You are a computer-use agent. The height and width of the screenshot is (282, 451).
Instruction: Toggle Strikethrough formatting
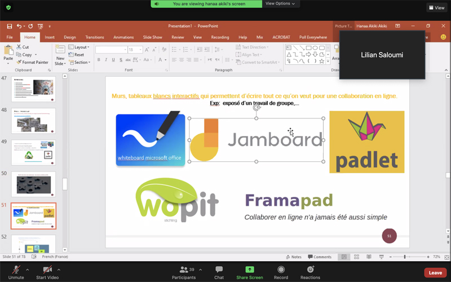click(128, 60)
